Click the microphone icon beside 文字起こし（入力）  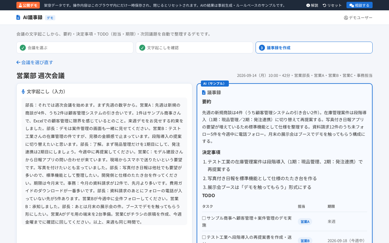(x=23, y=91)
